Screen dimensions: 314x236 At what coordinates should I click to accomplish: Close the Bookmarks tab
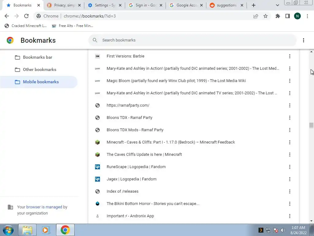(x=39, y=6)
